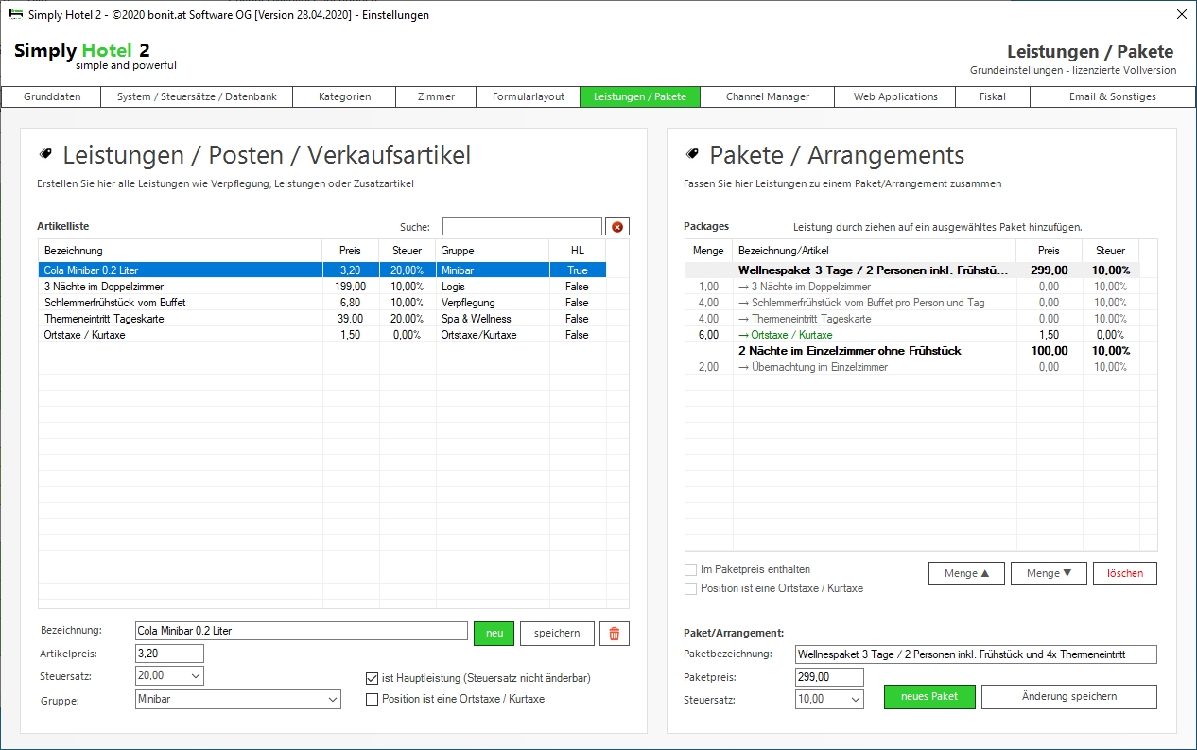Focus the Suche search field
This screenshot has height=750, width=1197.
pyautogui.click(x=522, y=227)
